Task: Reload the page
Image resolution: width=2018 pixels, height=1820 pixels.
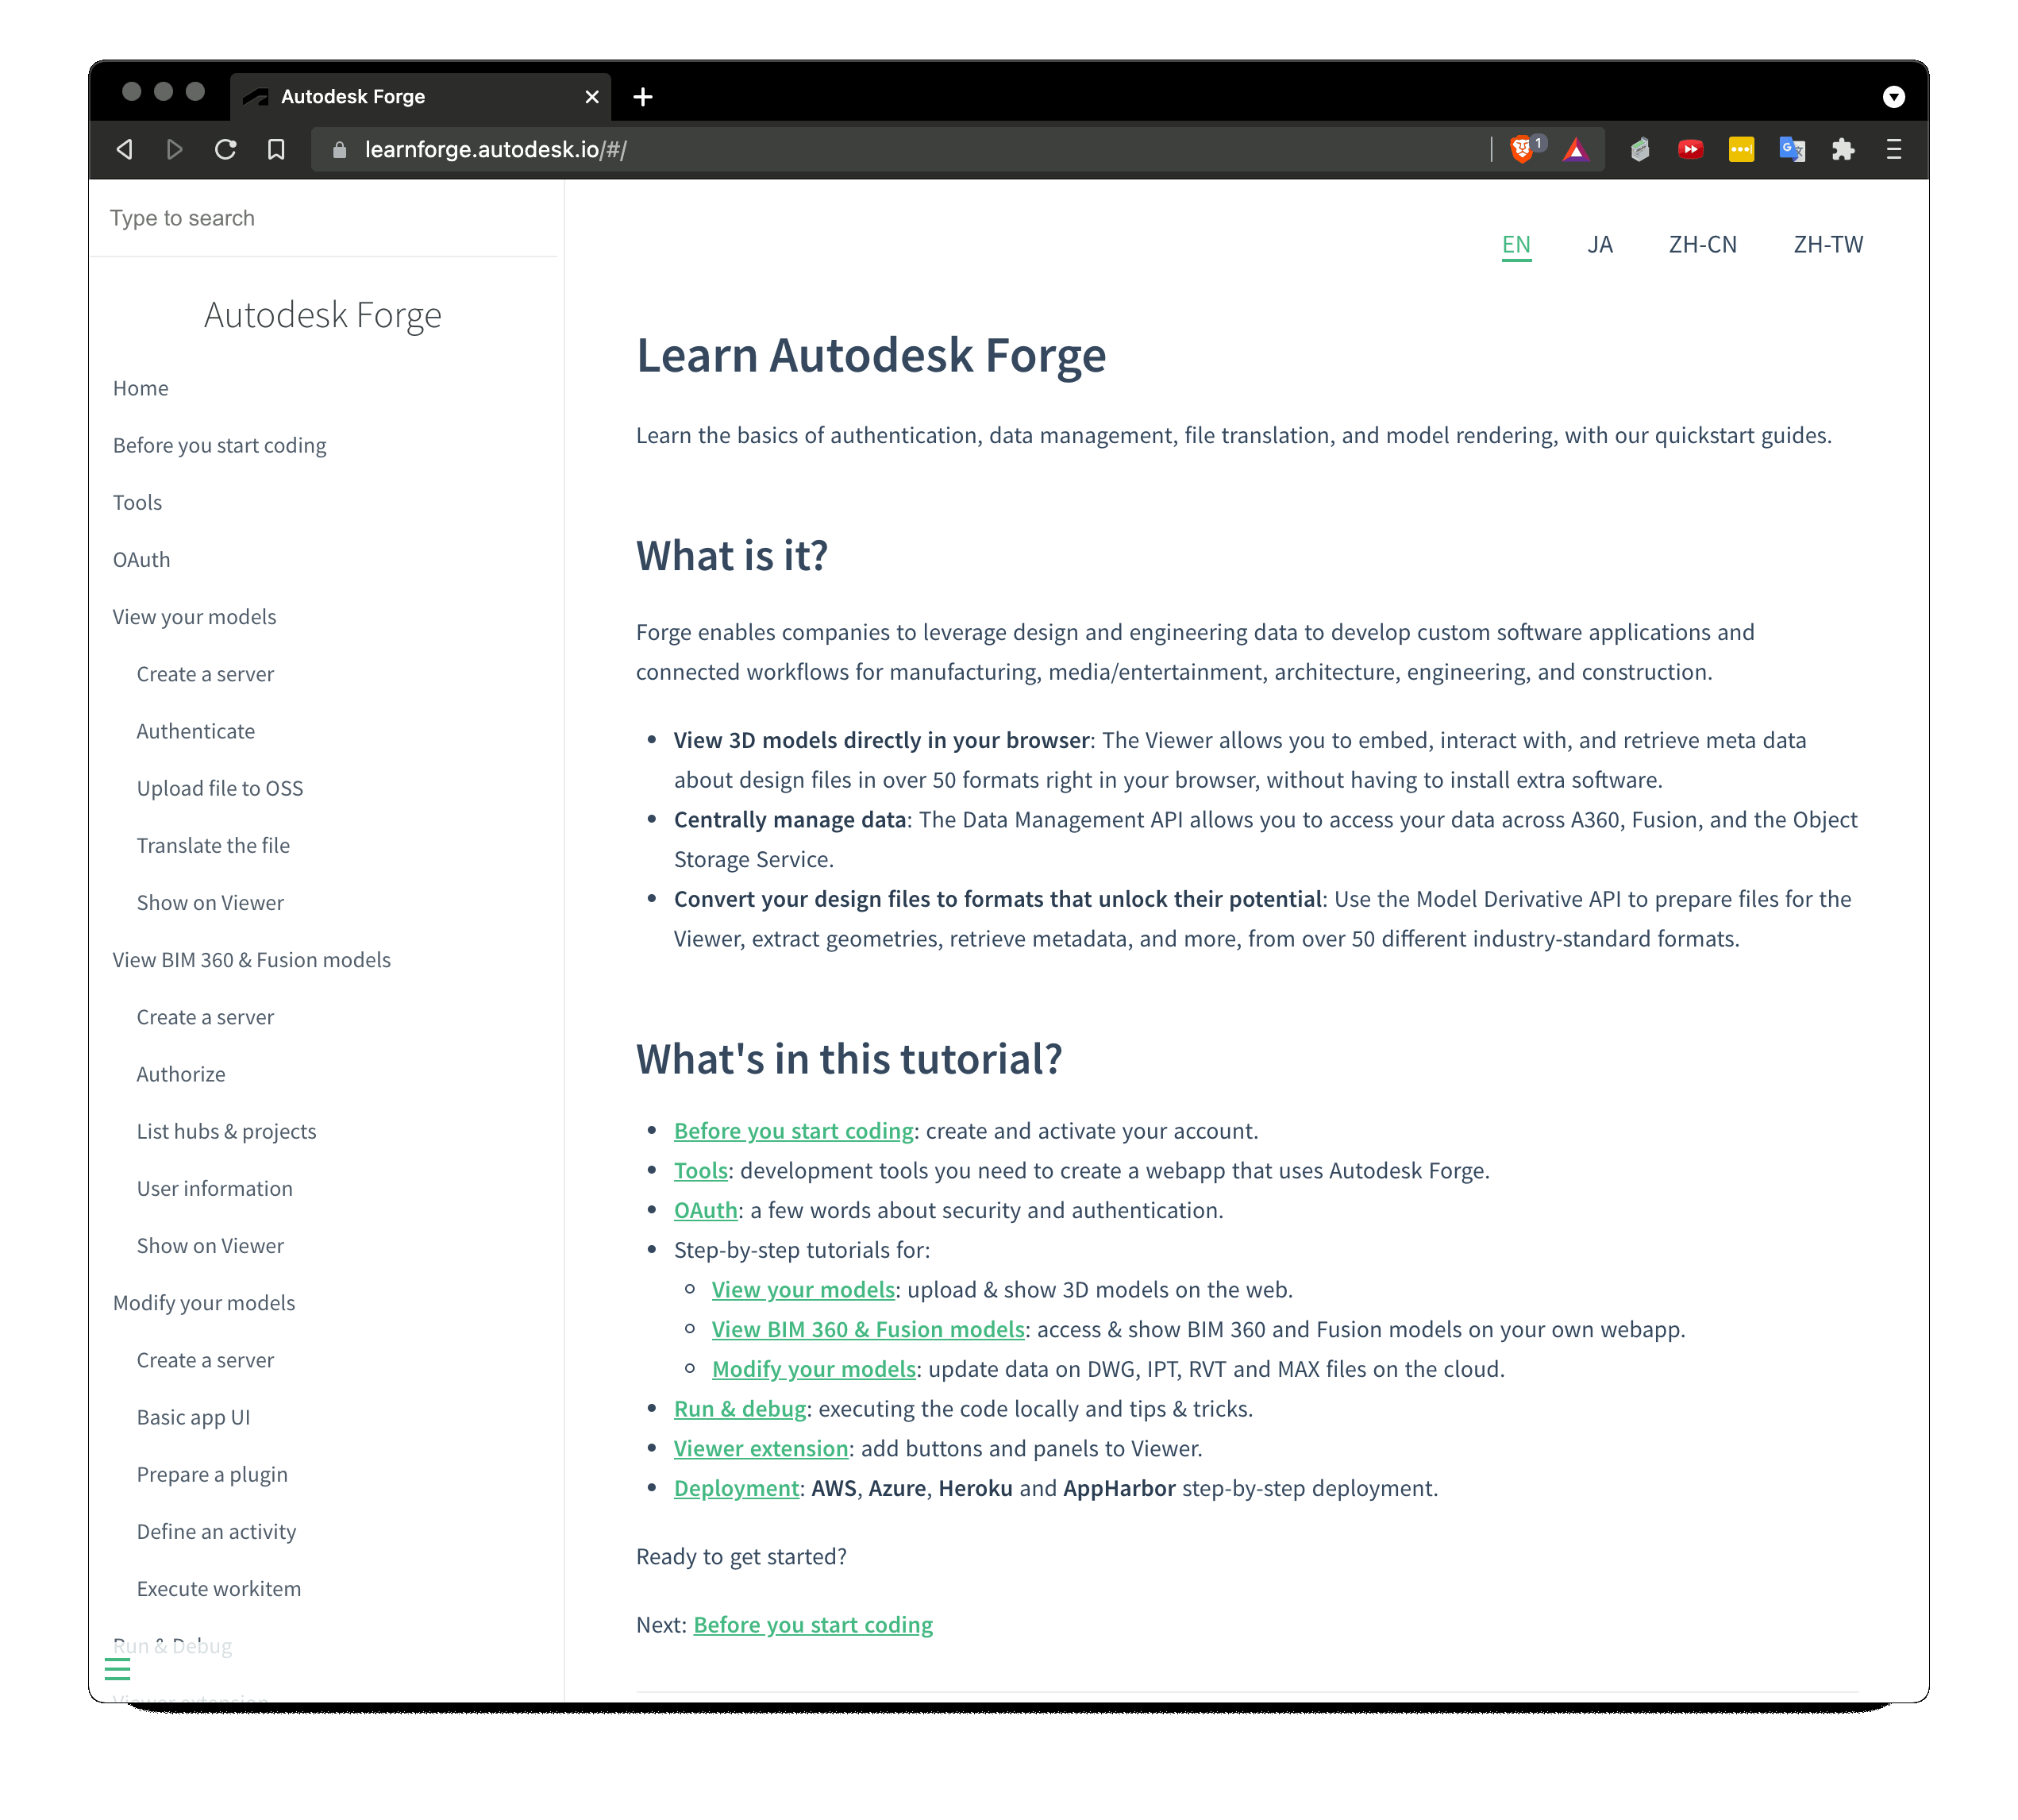Action: (226, 149)
